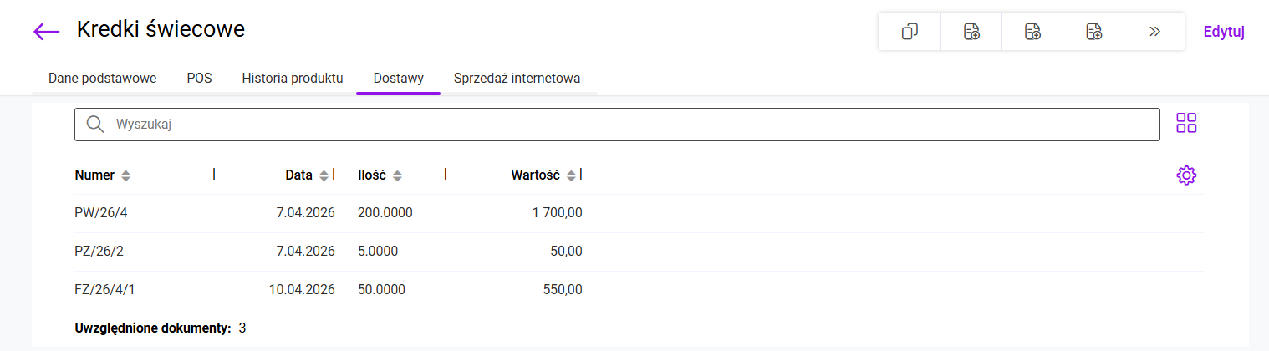
Task: Click the magnifying glass search icon
Action: [96, 125]
